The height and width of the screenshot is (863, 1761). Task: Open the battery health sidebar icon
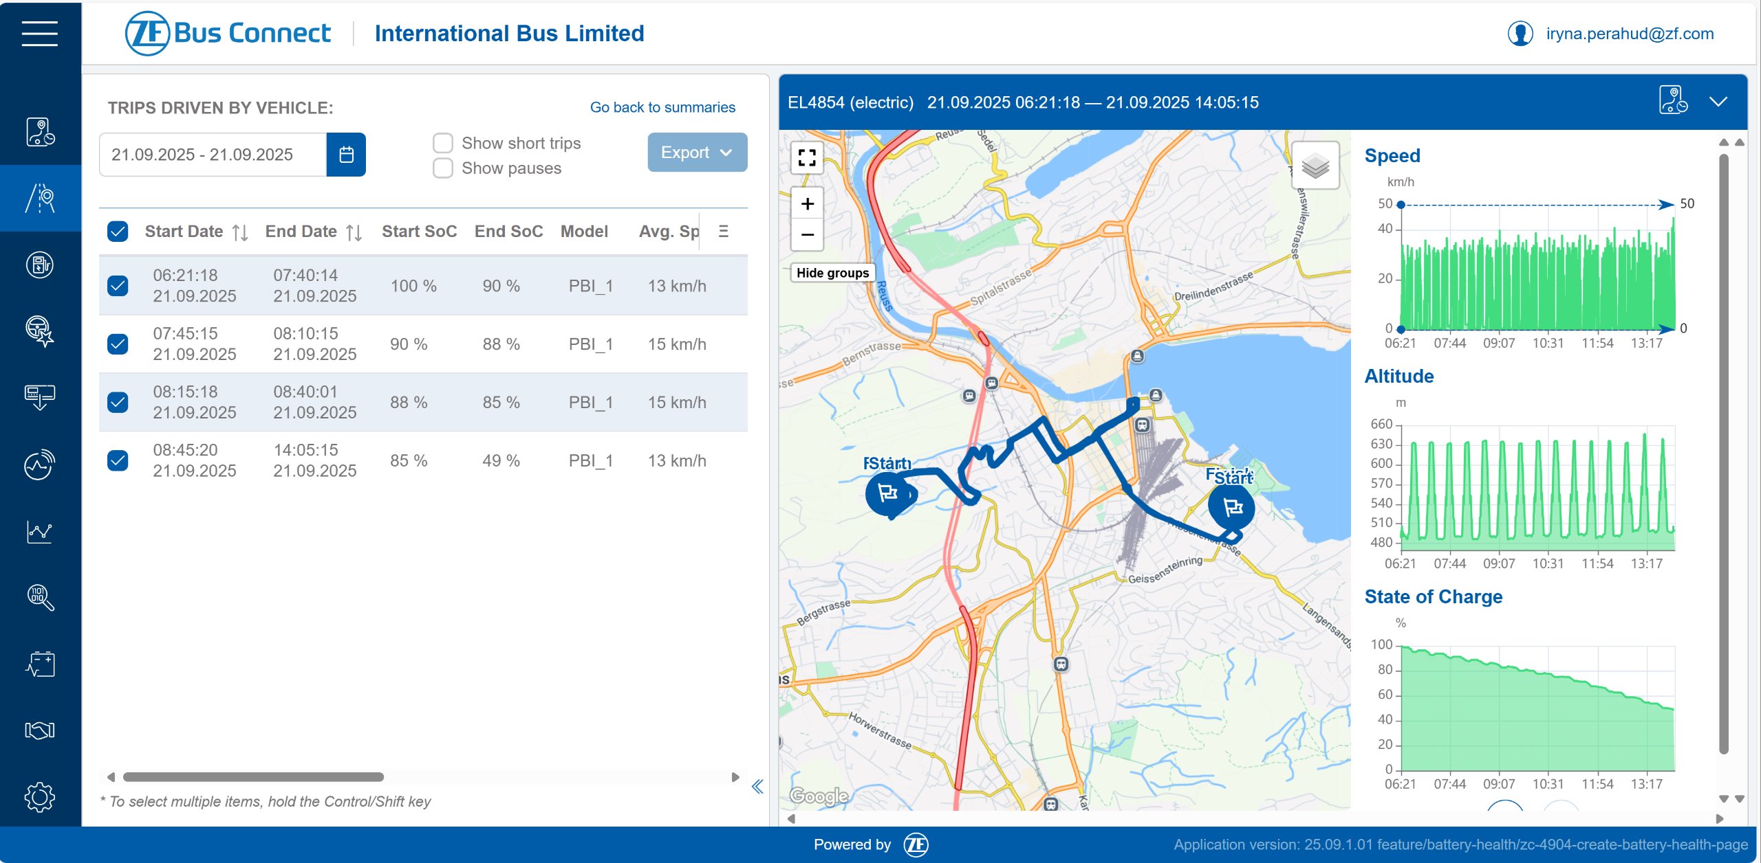pyautogui.click(x=39, y=664)
